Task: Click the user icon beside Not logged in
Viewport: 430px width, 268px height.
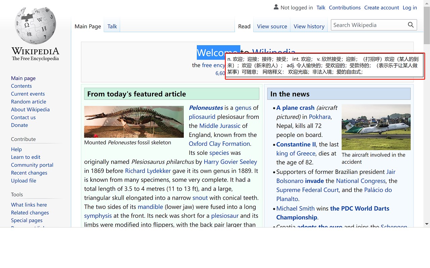Action: 276,7
